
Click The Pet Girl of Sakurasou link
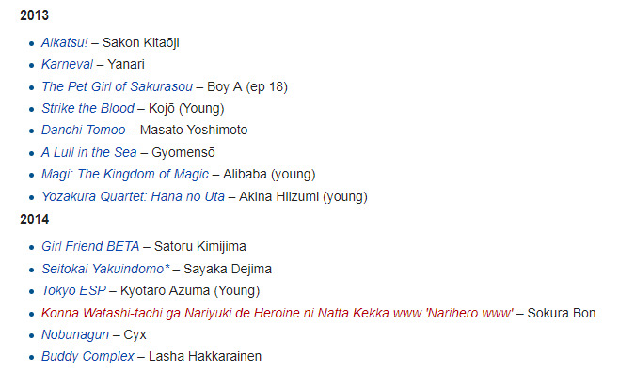click(x=117, y=86)
